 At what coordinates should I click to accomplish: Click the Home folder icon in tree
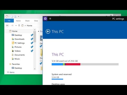[x=10, y=31]
